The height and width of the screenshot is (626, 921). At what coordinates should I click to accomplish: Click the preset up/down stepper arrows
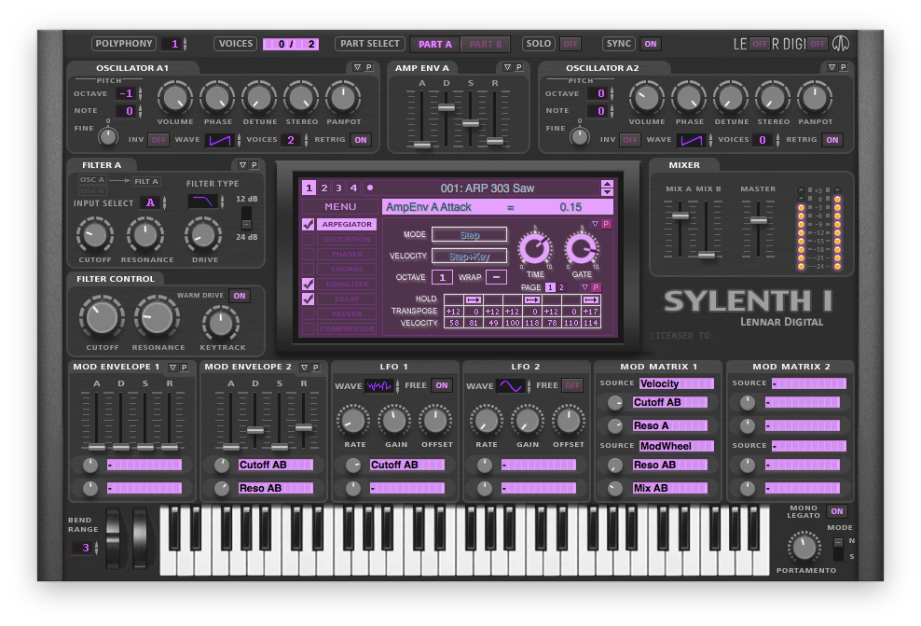click(608, 188)
